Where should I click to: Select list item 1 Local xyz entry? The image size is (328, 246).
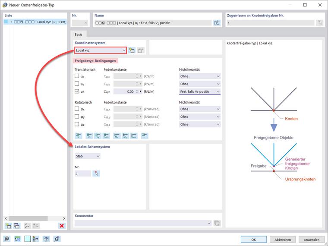coord(35,22)
